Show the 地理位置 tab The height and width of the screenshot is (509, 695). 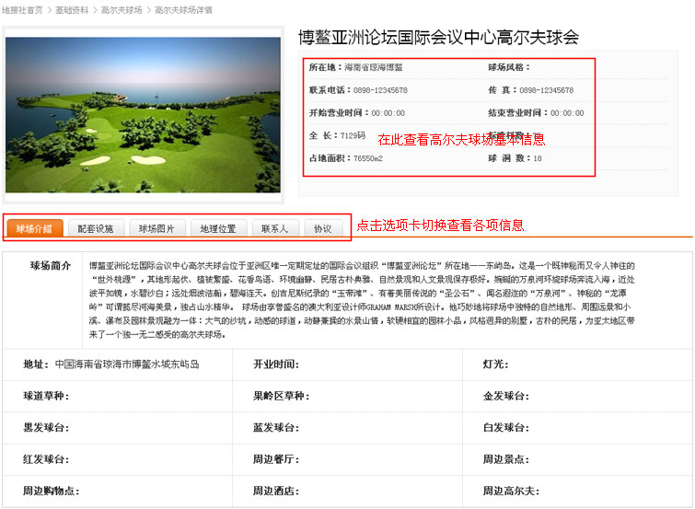point(217,228)
